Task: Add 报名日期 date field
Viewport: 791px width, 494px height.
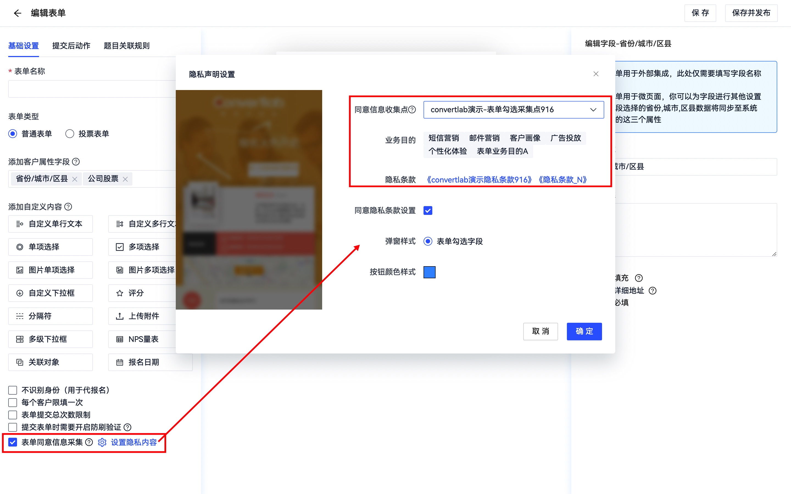Action: click(x=150, y=362)
